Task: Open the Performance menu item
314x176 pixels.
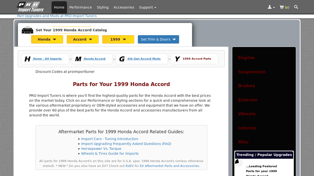Action: click(80, 7)
